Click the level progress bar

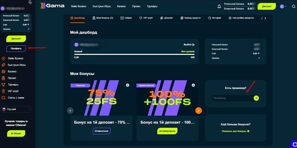[134, 55]
